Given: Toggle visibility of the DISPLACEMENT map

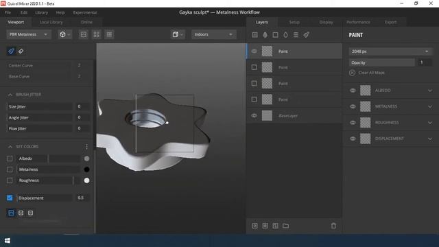Looking at the screenshot, I should (353, 139).
